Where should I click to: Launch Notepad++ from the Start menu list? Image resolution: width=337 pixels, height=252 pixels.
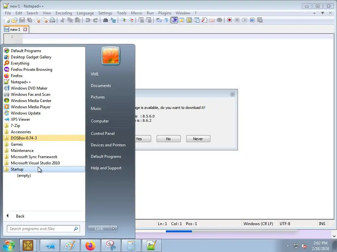pyautogui.click(x=44, y=82)
